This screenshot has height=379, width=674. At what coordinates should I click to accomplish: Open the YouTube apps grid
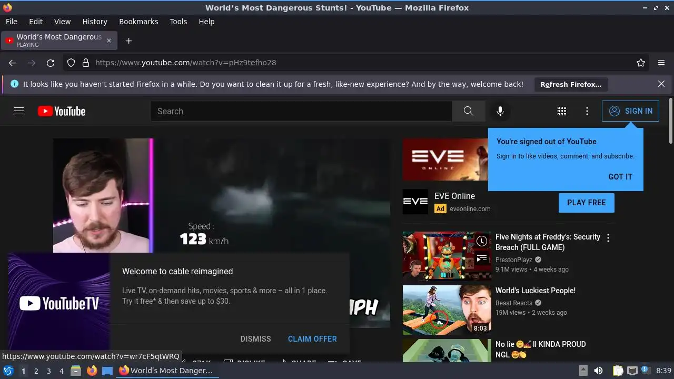pos(562,111)
